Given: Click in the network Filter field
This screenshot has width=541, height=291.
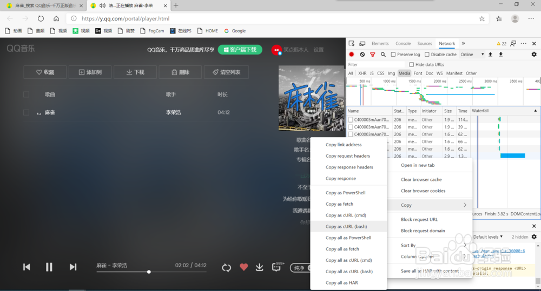Looking at the screenshot, I should click(375, 64).
